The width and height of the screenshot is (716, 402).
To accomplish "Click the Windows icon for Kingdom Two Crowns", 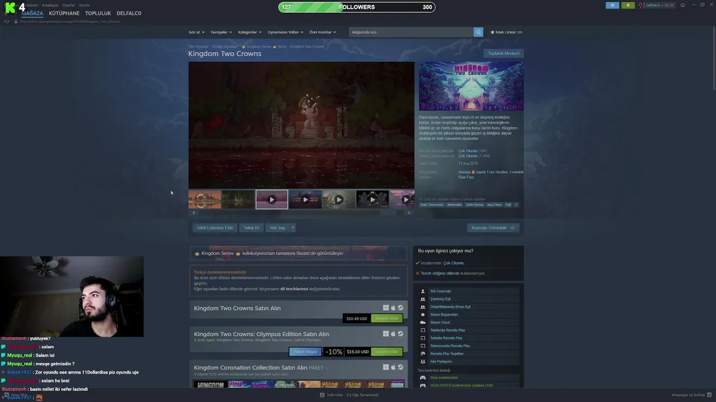I will [386, 308].
